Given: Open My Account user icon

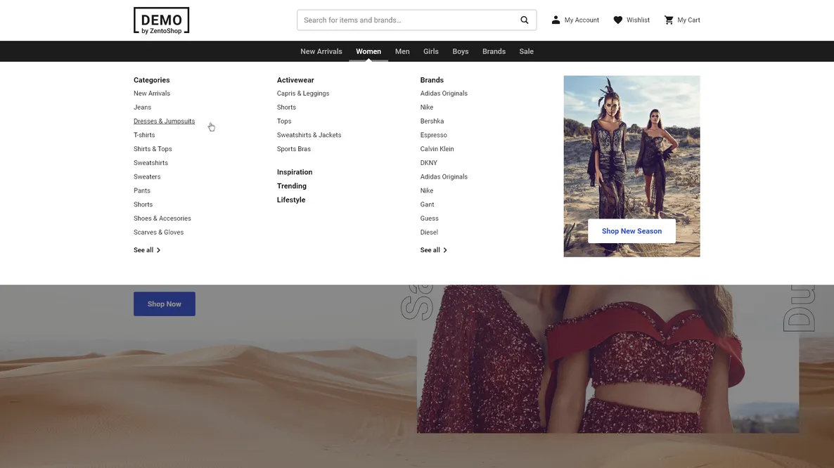Looking at the screenshot, I should coord(556,20).
